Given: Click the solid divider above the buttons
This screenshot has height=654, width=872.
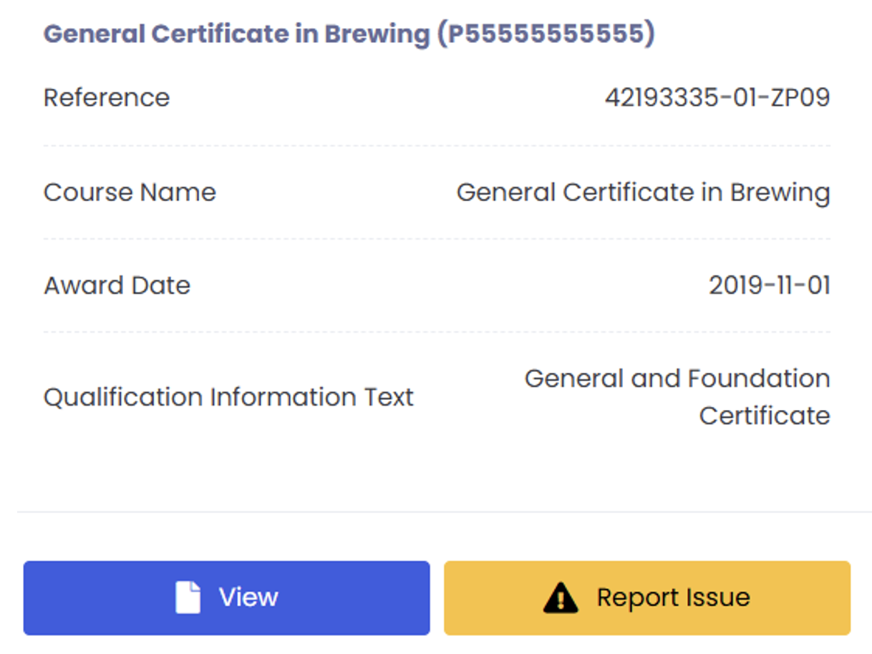Looking at the screenshot, I should (437, 512).
